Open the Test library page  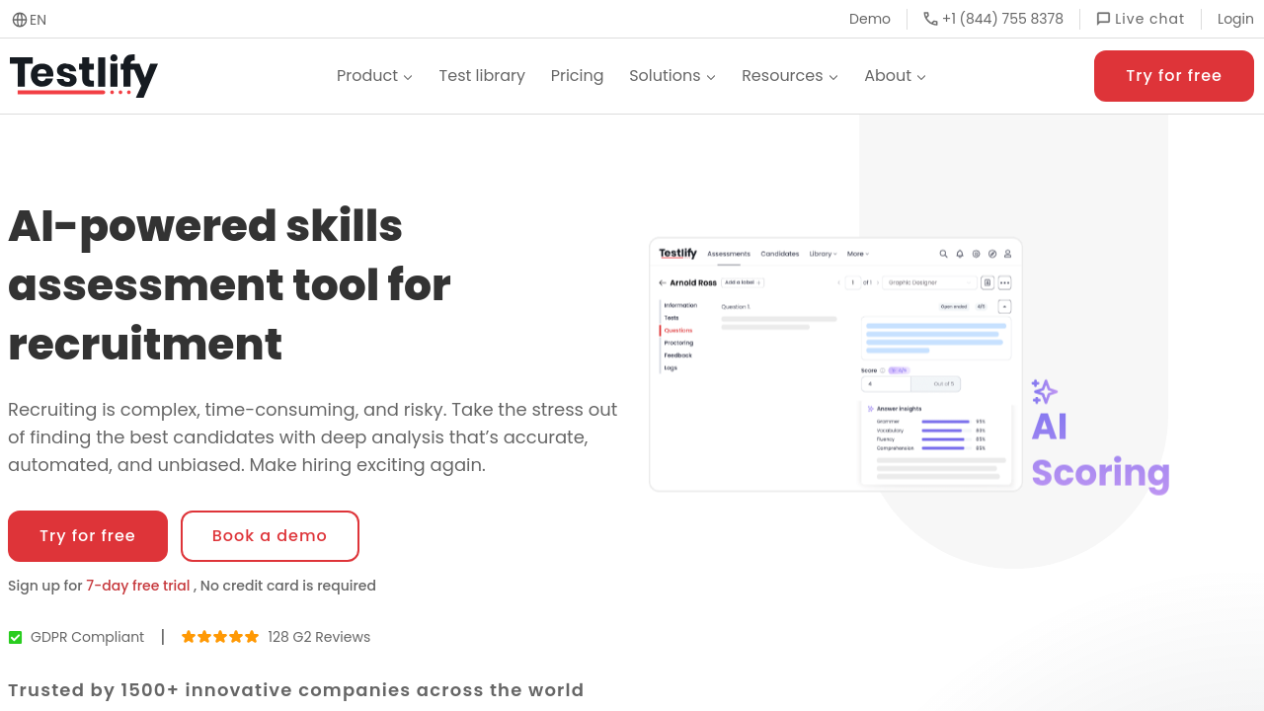(x=482, y=76)
